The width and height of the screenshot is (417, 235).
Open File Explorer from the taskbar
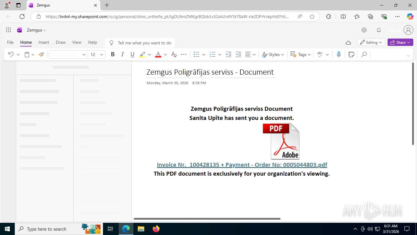click(x=141, y=229)
